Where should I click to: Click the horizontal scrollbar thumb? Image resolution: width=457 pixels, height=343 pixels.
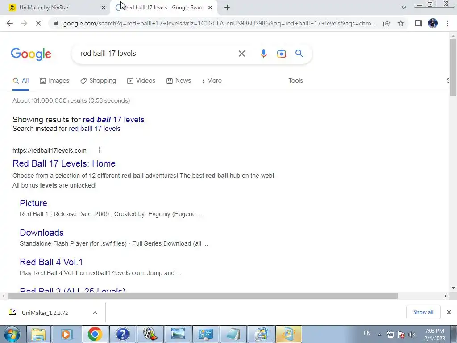tap(202, 296)
